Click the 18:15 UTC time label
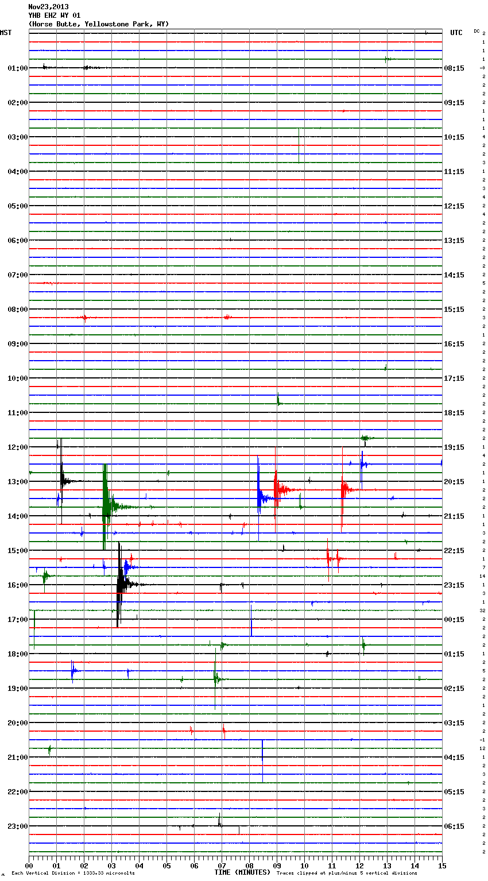 454,413
